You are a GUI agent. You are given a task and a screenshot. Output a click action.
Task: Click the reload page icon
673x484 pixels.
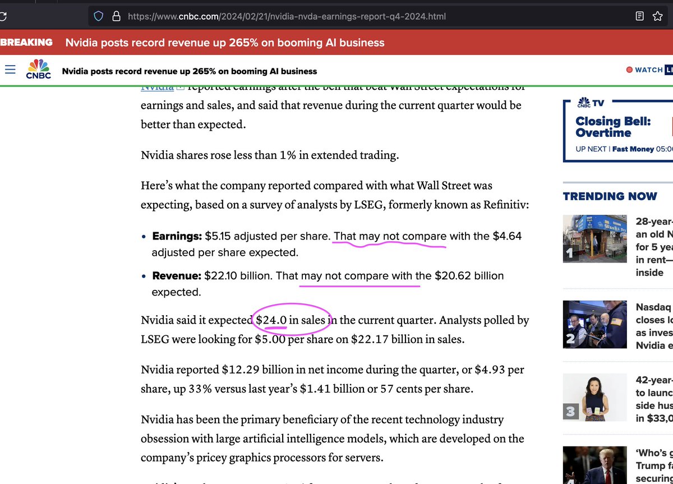[x=3, y=16]
